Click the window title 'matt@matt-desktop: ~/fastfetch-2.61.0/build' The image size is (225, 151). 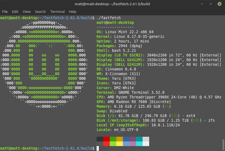coord(112,4)
